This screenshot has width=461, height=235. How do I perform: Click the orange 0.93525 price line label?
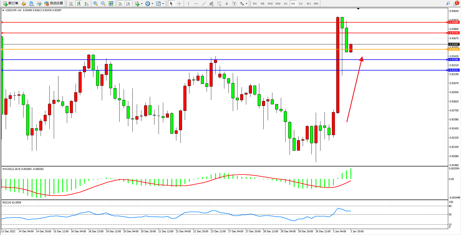[454, 49]
